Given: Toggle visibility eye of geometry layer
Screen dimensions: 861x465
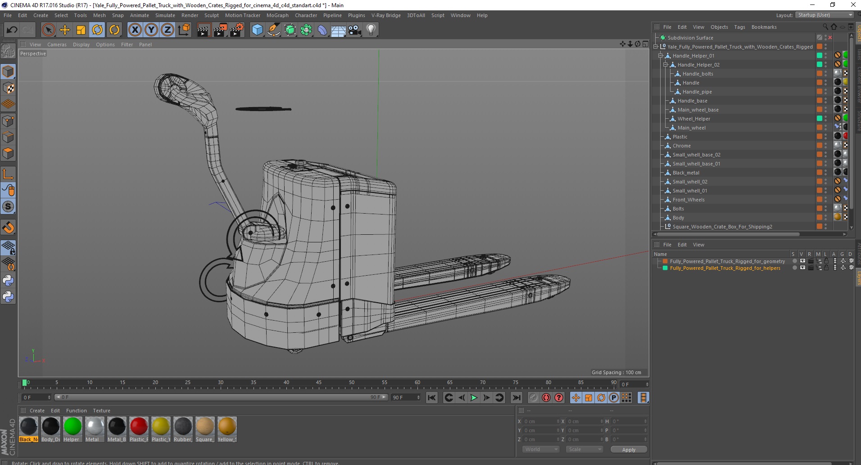Looking at the screenshot, I should (802, 261).
